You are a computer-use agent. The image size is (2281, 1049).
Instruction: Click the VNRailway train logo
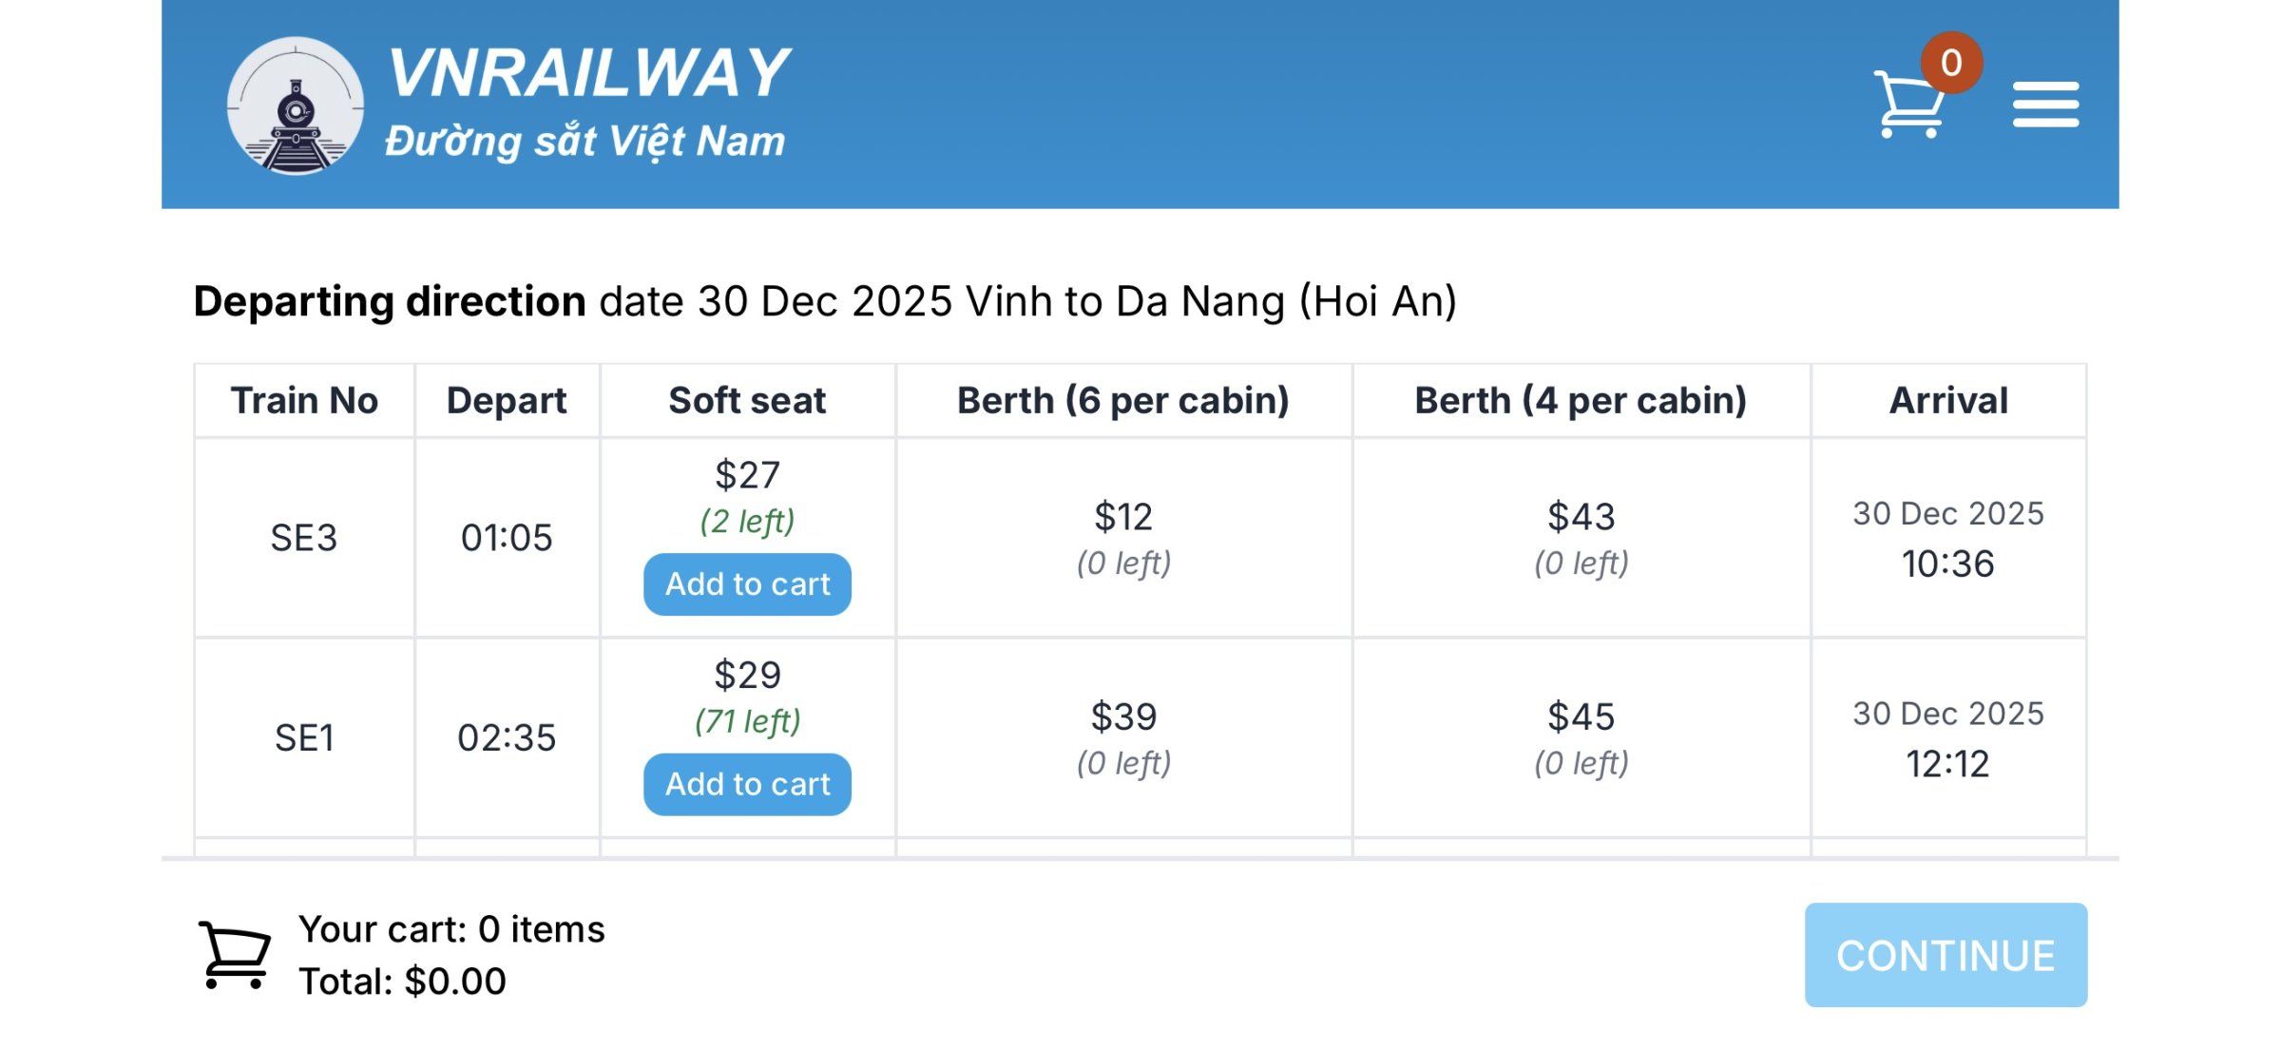coord(296,105)
